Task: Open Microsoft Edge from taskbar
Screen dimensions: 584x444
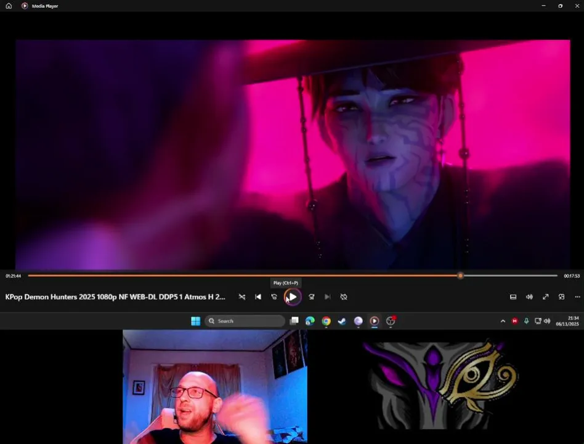Action: 310,321
